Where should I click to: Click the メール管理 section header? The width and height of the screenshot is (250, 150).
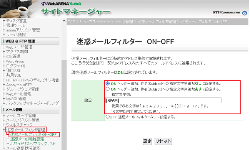[x=30, y=110]
